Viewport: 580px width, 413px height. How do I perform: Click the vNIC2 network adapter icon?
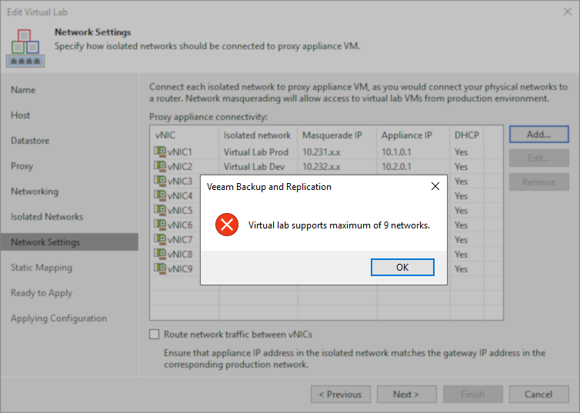pos(160,166)
